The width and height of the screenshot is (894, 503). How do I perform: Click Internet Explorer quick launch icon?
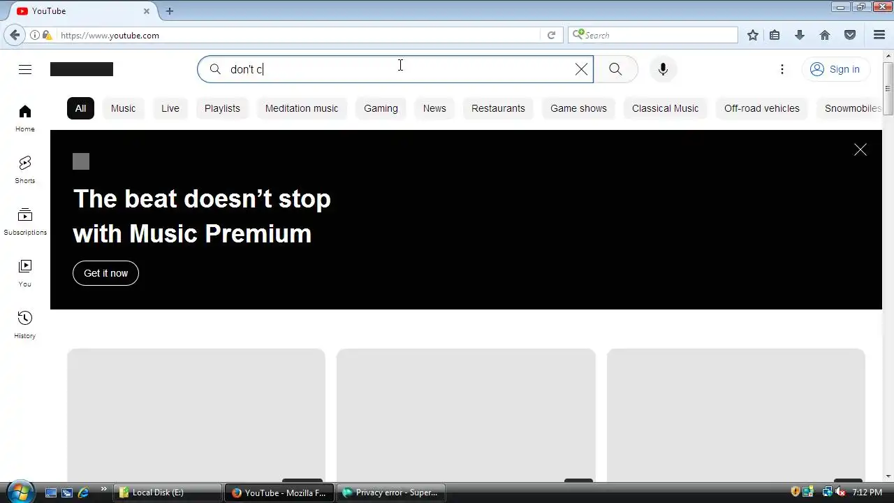coord(83,493)
